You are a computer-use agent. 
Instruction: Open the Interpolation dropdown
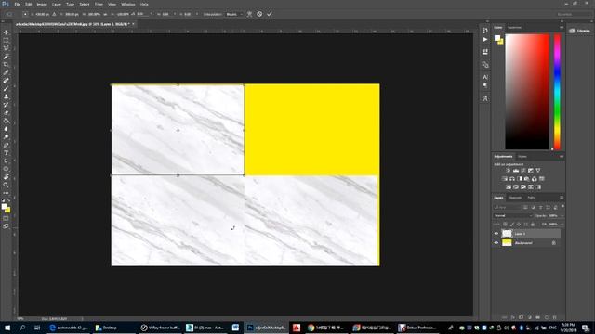coord(233,14)
